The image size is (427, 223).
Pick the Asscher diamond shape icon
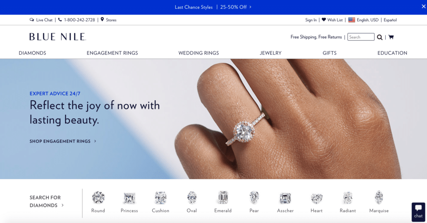click(x=285, y=198)
